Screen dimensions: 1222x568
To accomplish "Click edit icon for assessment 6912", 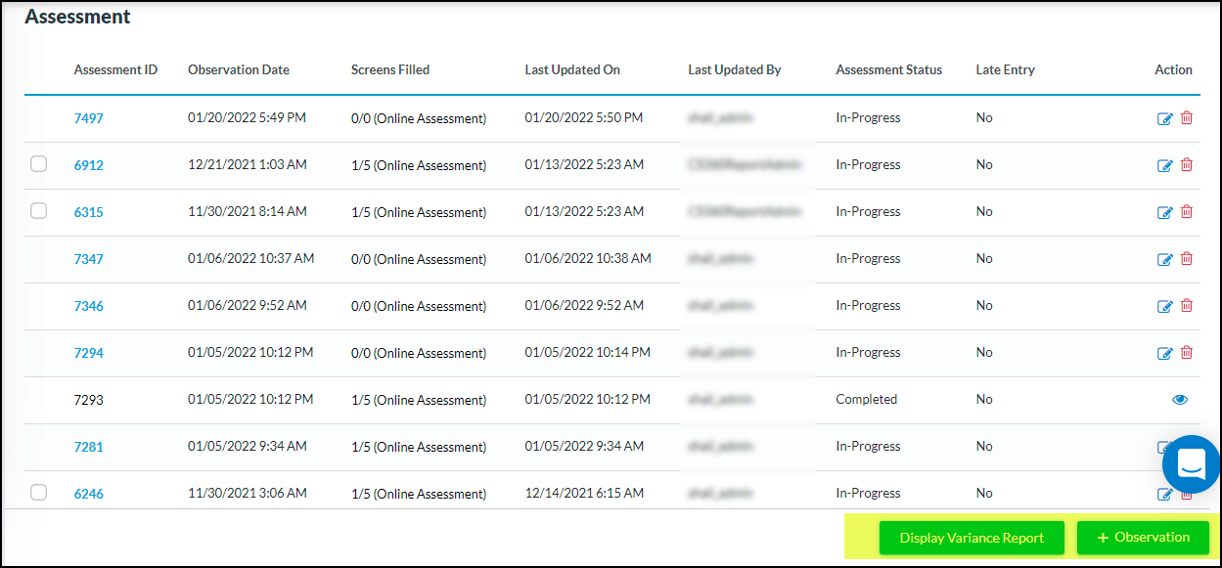I will tap(1164, 165).
